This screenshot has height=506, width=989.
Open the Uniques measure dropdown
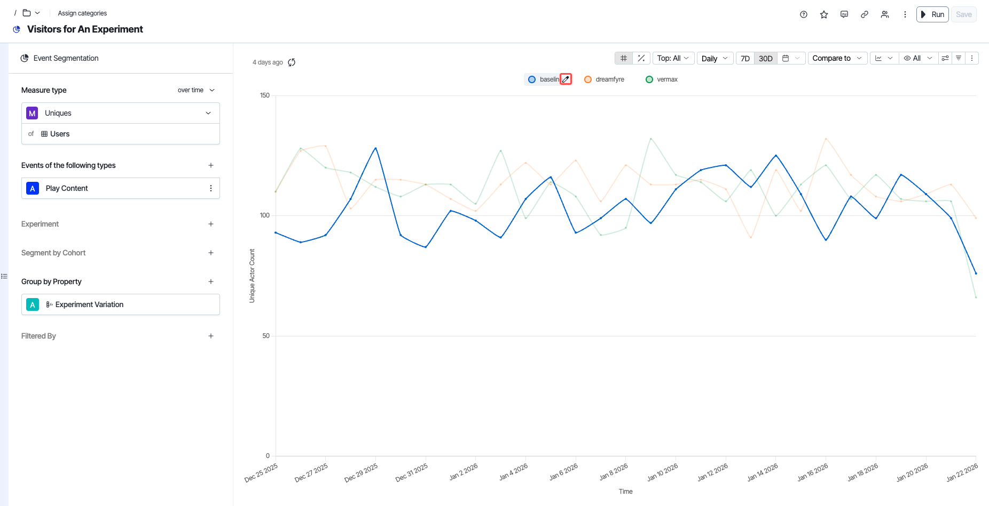tap(121, 113)
